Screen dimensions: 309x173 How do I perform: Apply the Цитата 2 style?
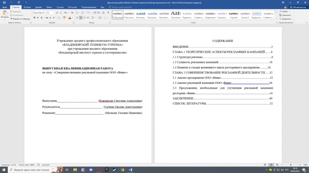(x=245, y=15)
